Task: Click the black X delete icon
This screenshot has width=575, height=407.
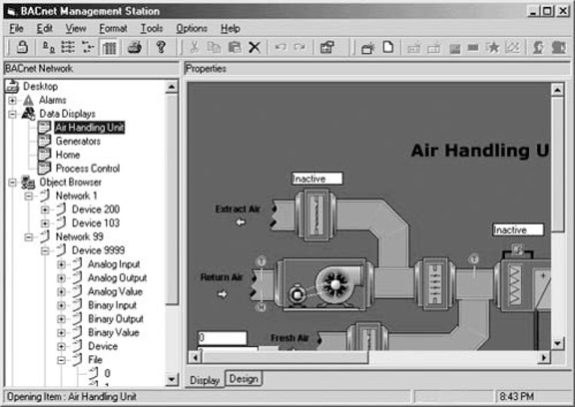Action: pos(255,47)
